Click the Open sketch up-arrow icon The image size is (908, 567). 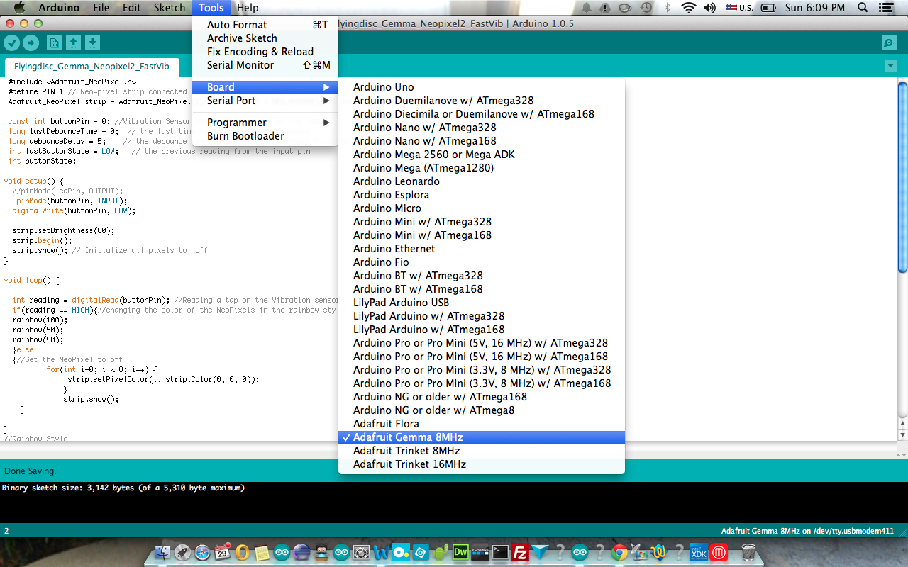coord(73,43)
